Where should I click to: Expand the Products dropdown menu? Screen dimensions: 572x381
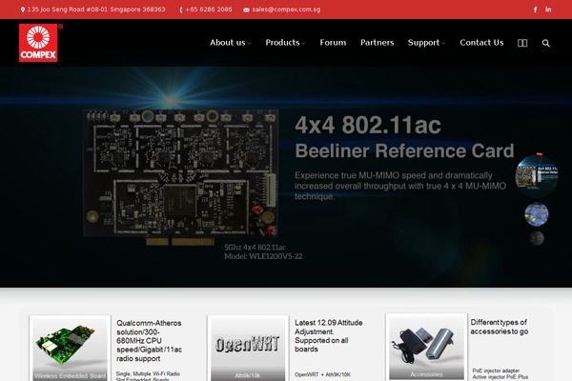coord(285,43)
